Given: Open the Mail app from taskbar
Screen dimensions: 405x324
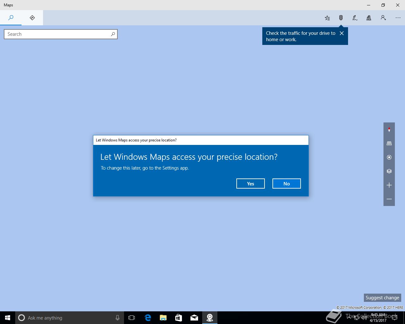Looking at the screenshot, I should coord(194,318).
